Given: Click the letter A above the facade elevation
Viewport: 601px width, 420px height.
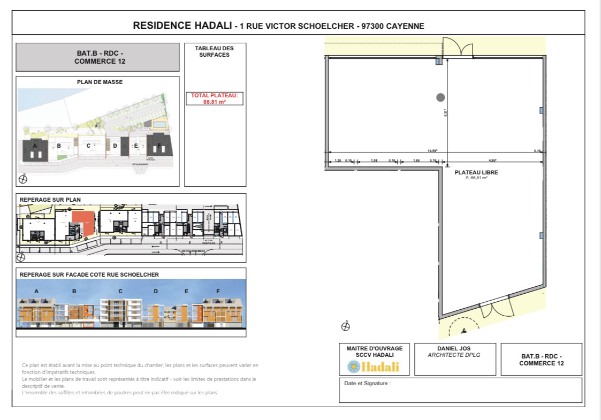Looking at the screenshot, I should coord(36,291).
